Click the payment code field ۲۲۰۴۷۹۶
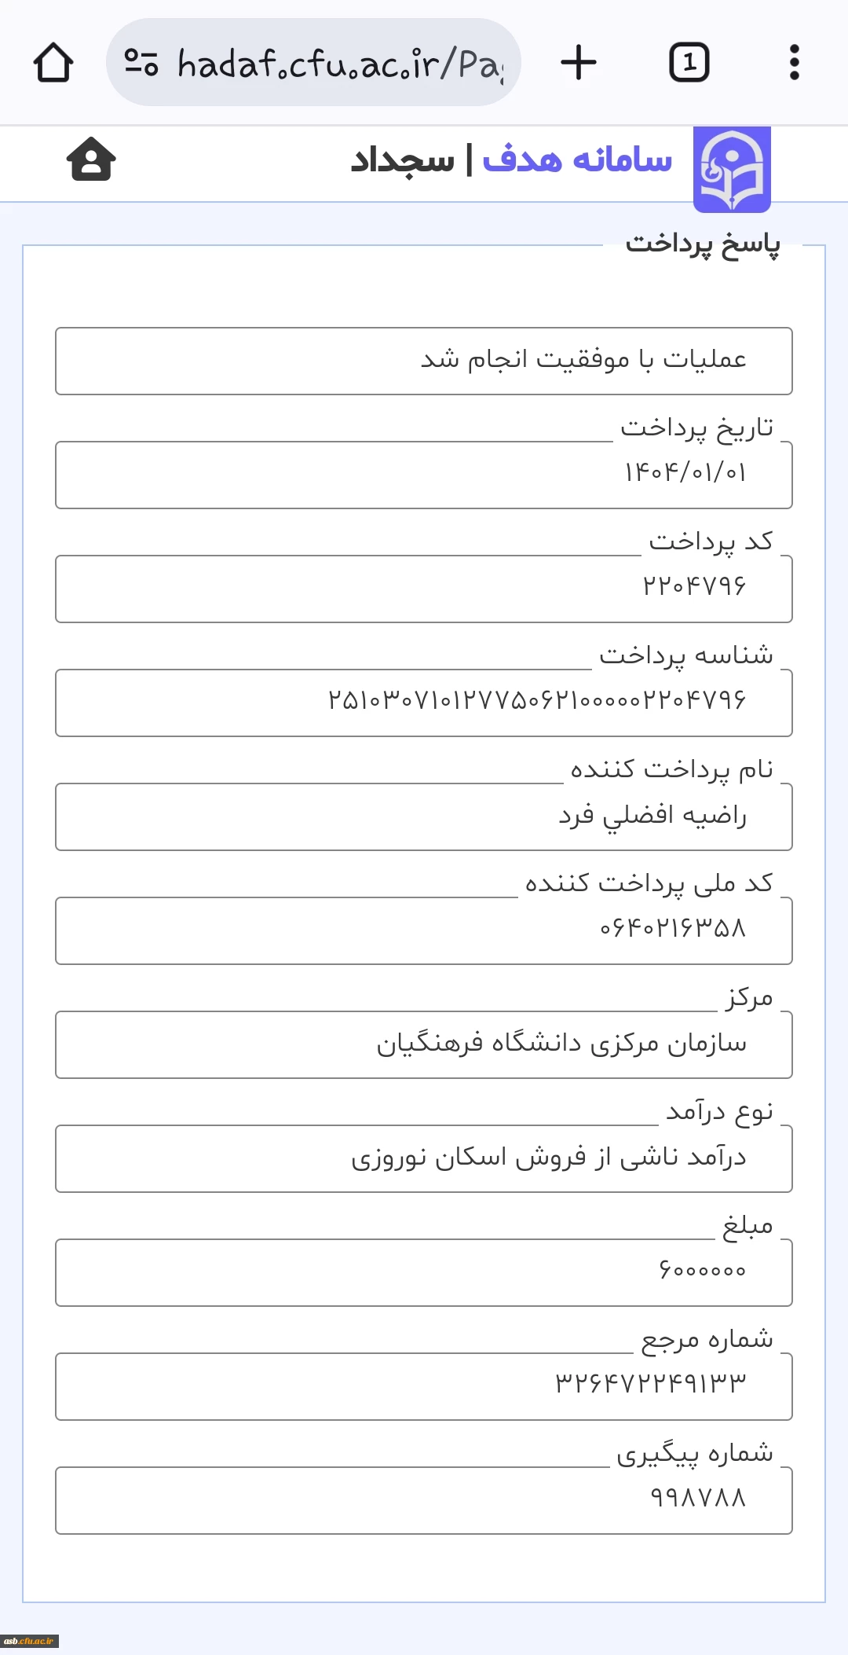 [x=424, y=589]
